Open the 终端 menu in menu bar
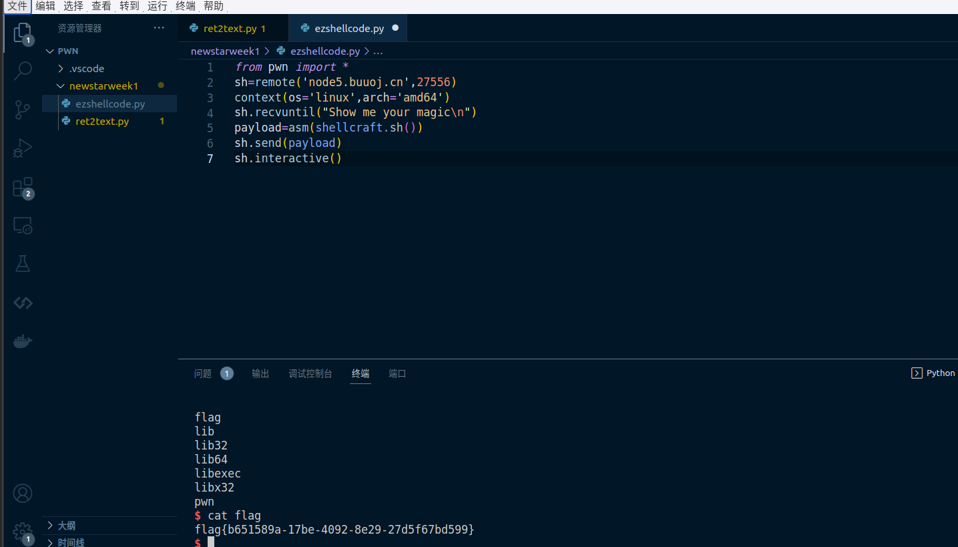Viewport: 958px width, 547px height. pyautogui.click(x=186, y=6)
